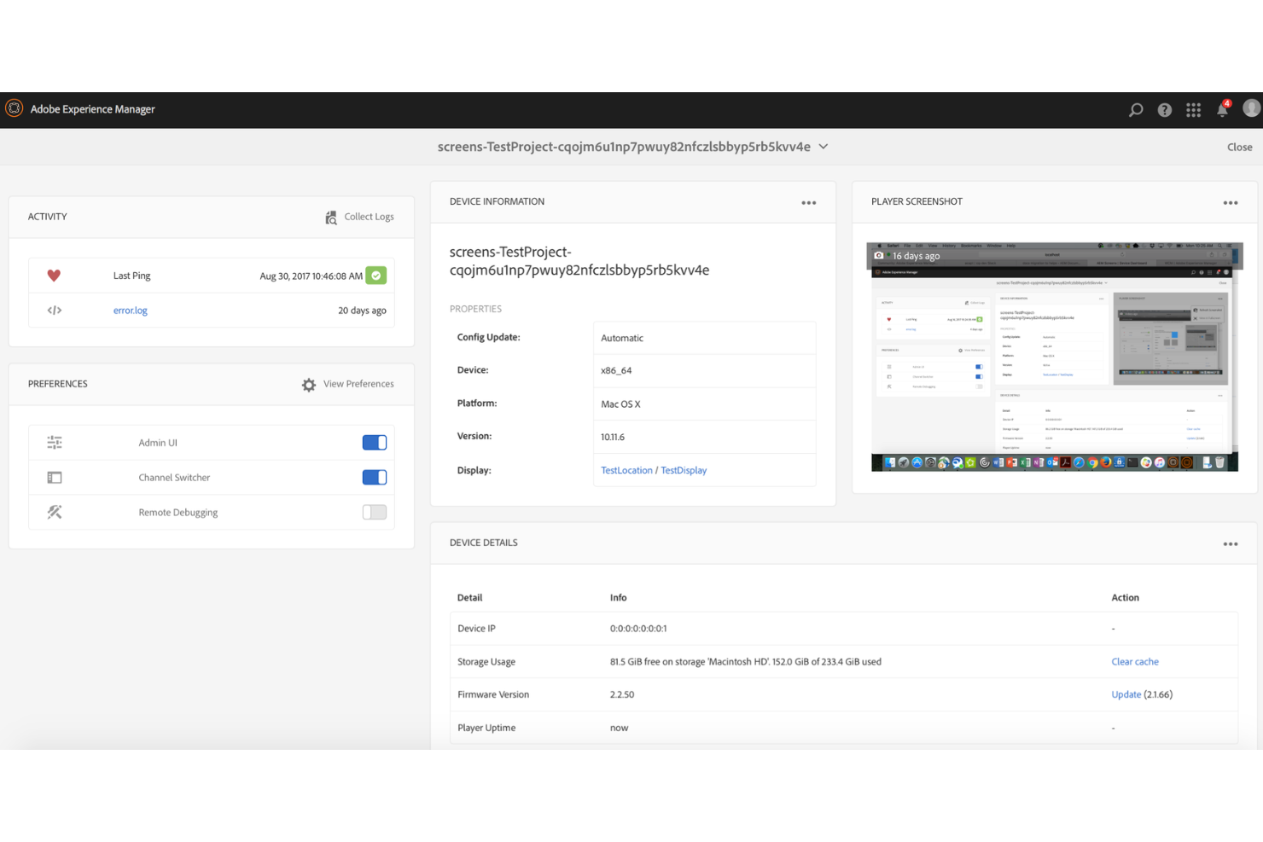Click the Help question mark icon
The image size is (1263, 842).
click(x=1164, y=109)
